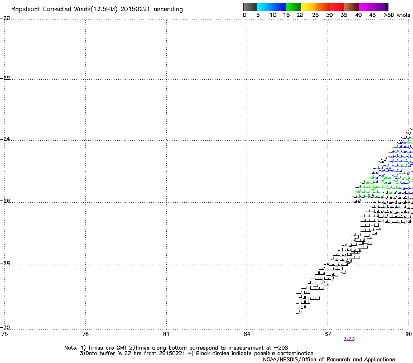
Task: Click the latitude label '-28'
Action: tap(5, 264)
